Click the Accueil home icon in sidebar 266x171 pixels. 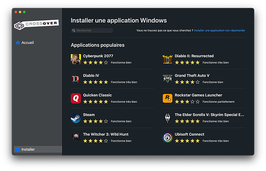point(18,42)
